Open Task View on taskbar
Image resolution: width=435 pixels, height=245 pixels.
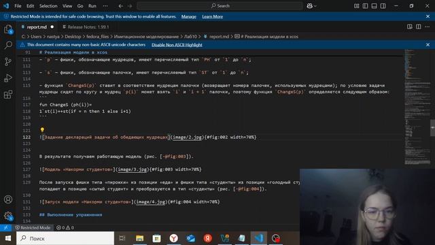[x=122, y=238]
